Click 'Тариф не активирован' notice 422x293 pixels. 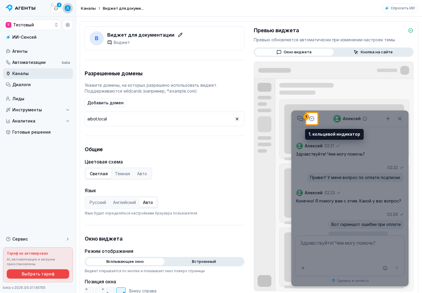27,253
